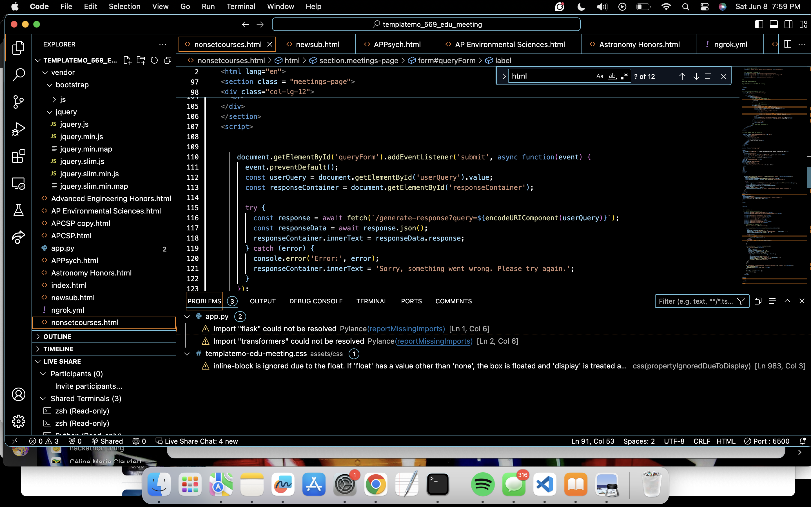Toggle Match Case in find widget
The width and height of the screenshot is (811, 507).
[600, 76]
